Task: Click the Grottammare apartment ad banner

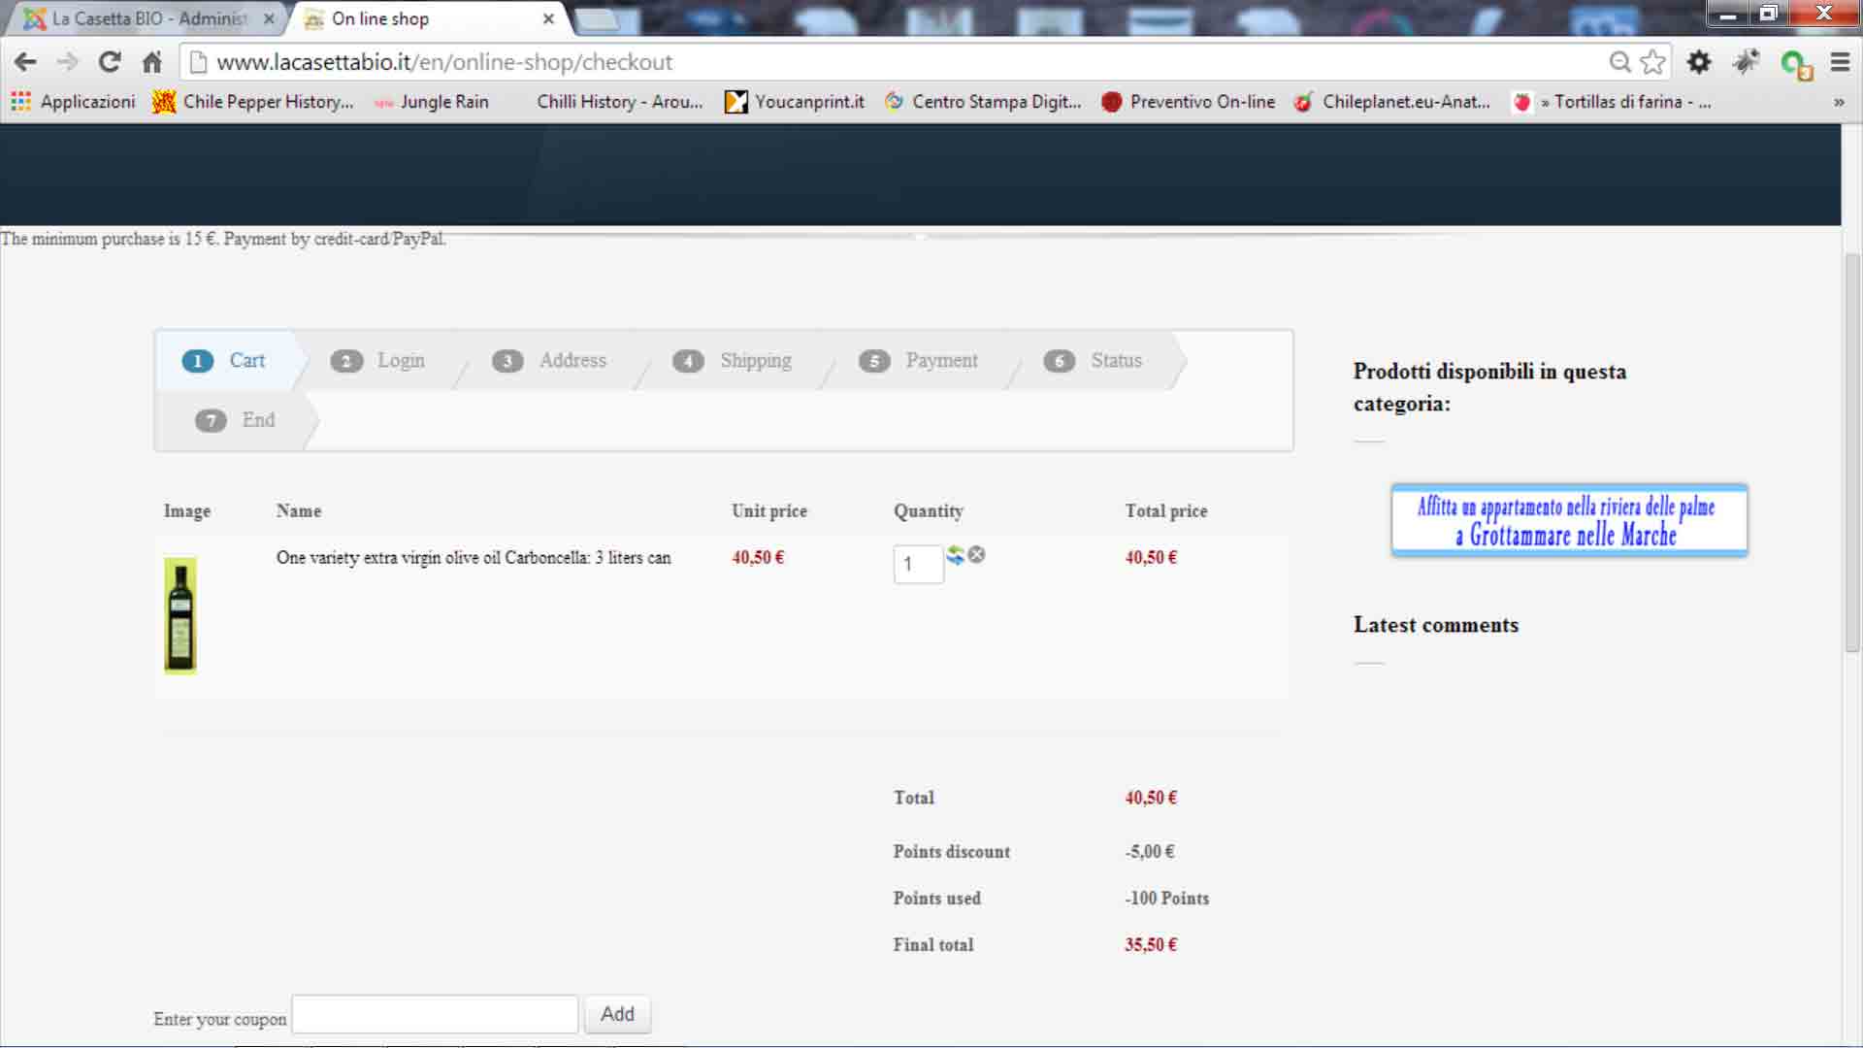Action: (1568, 521)
